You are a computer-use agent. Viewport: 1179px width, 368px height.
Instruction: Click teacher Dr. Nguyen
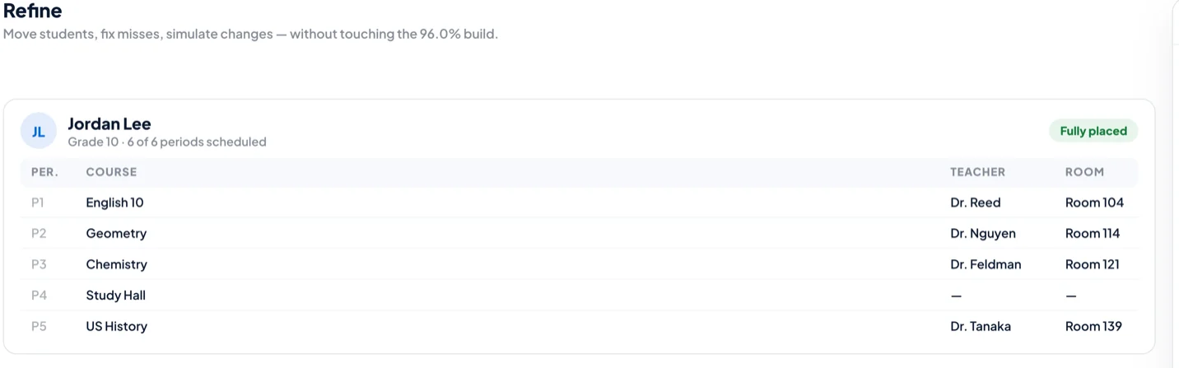pos(983,233)
